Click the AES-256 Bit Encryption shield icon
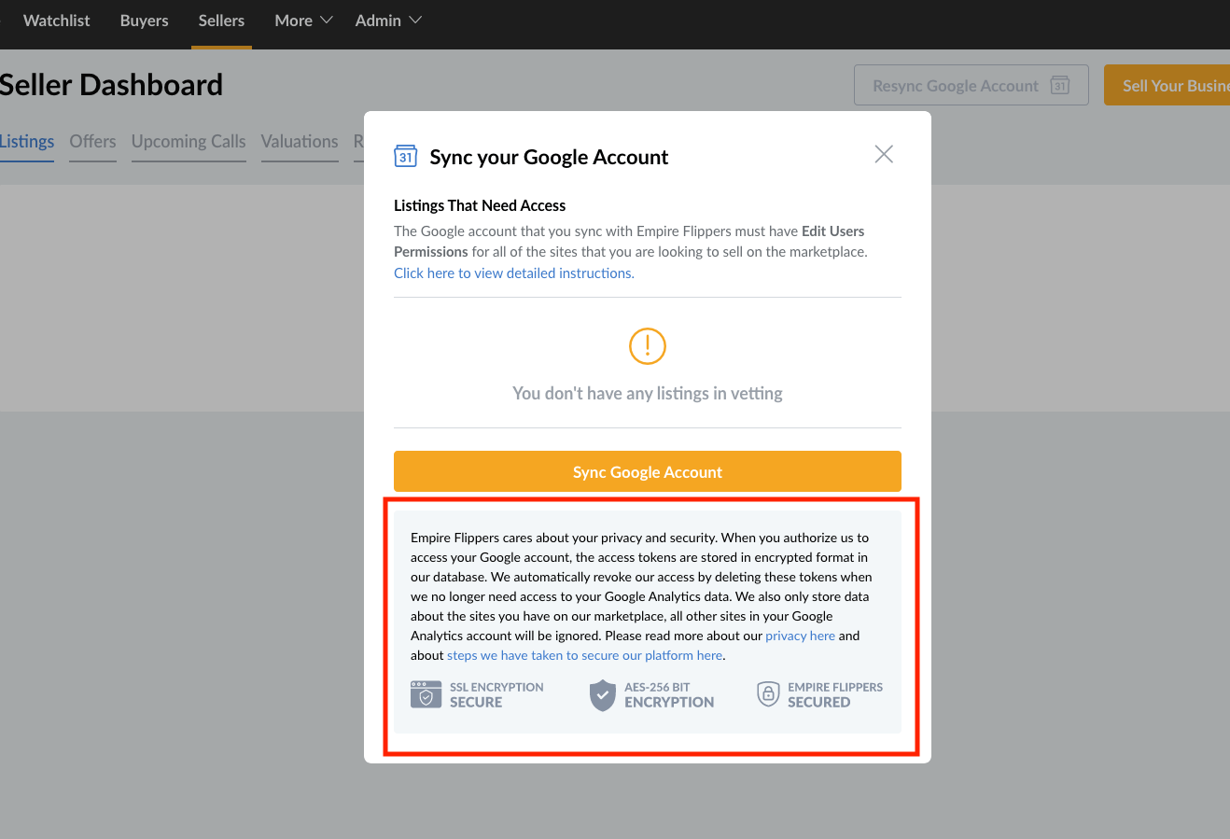 pyautogui.click(x=603, y=694)
